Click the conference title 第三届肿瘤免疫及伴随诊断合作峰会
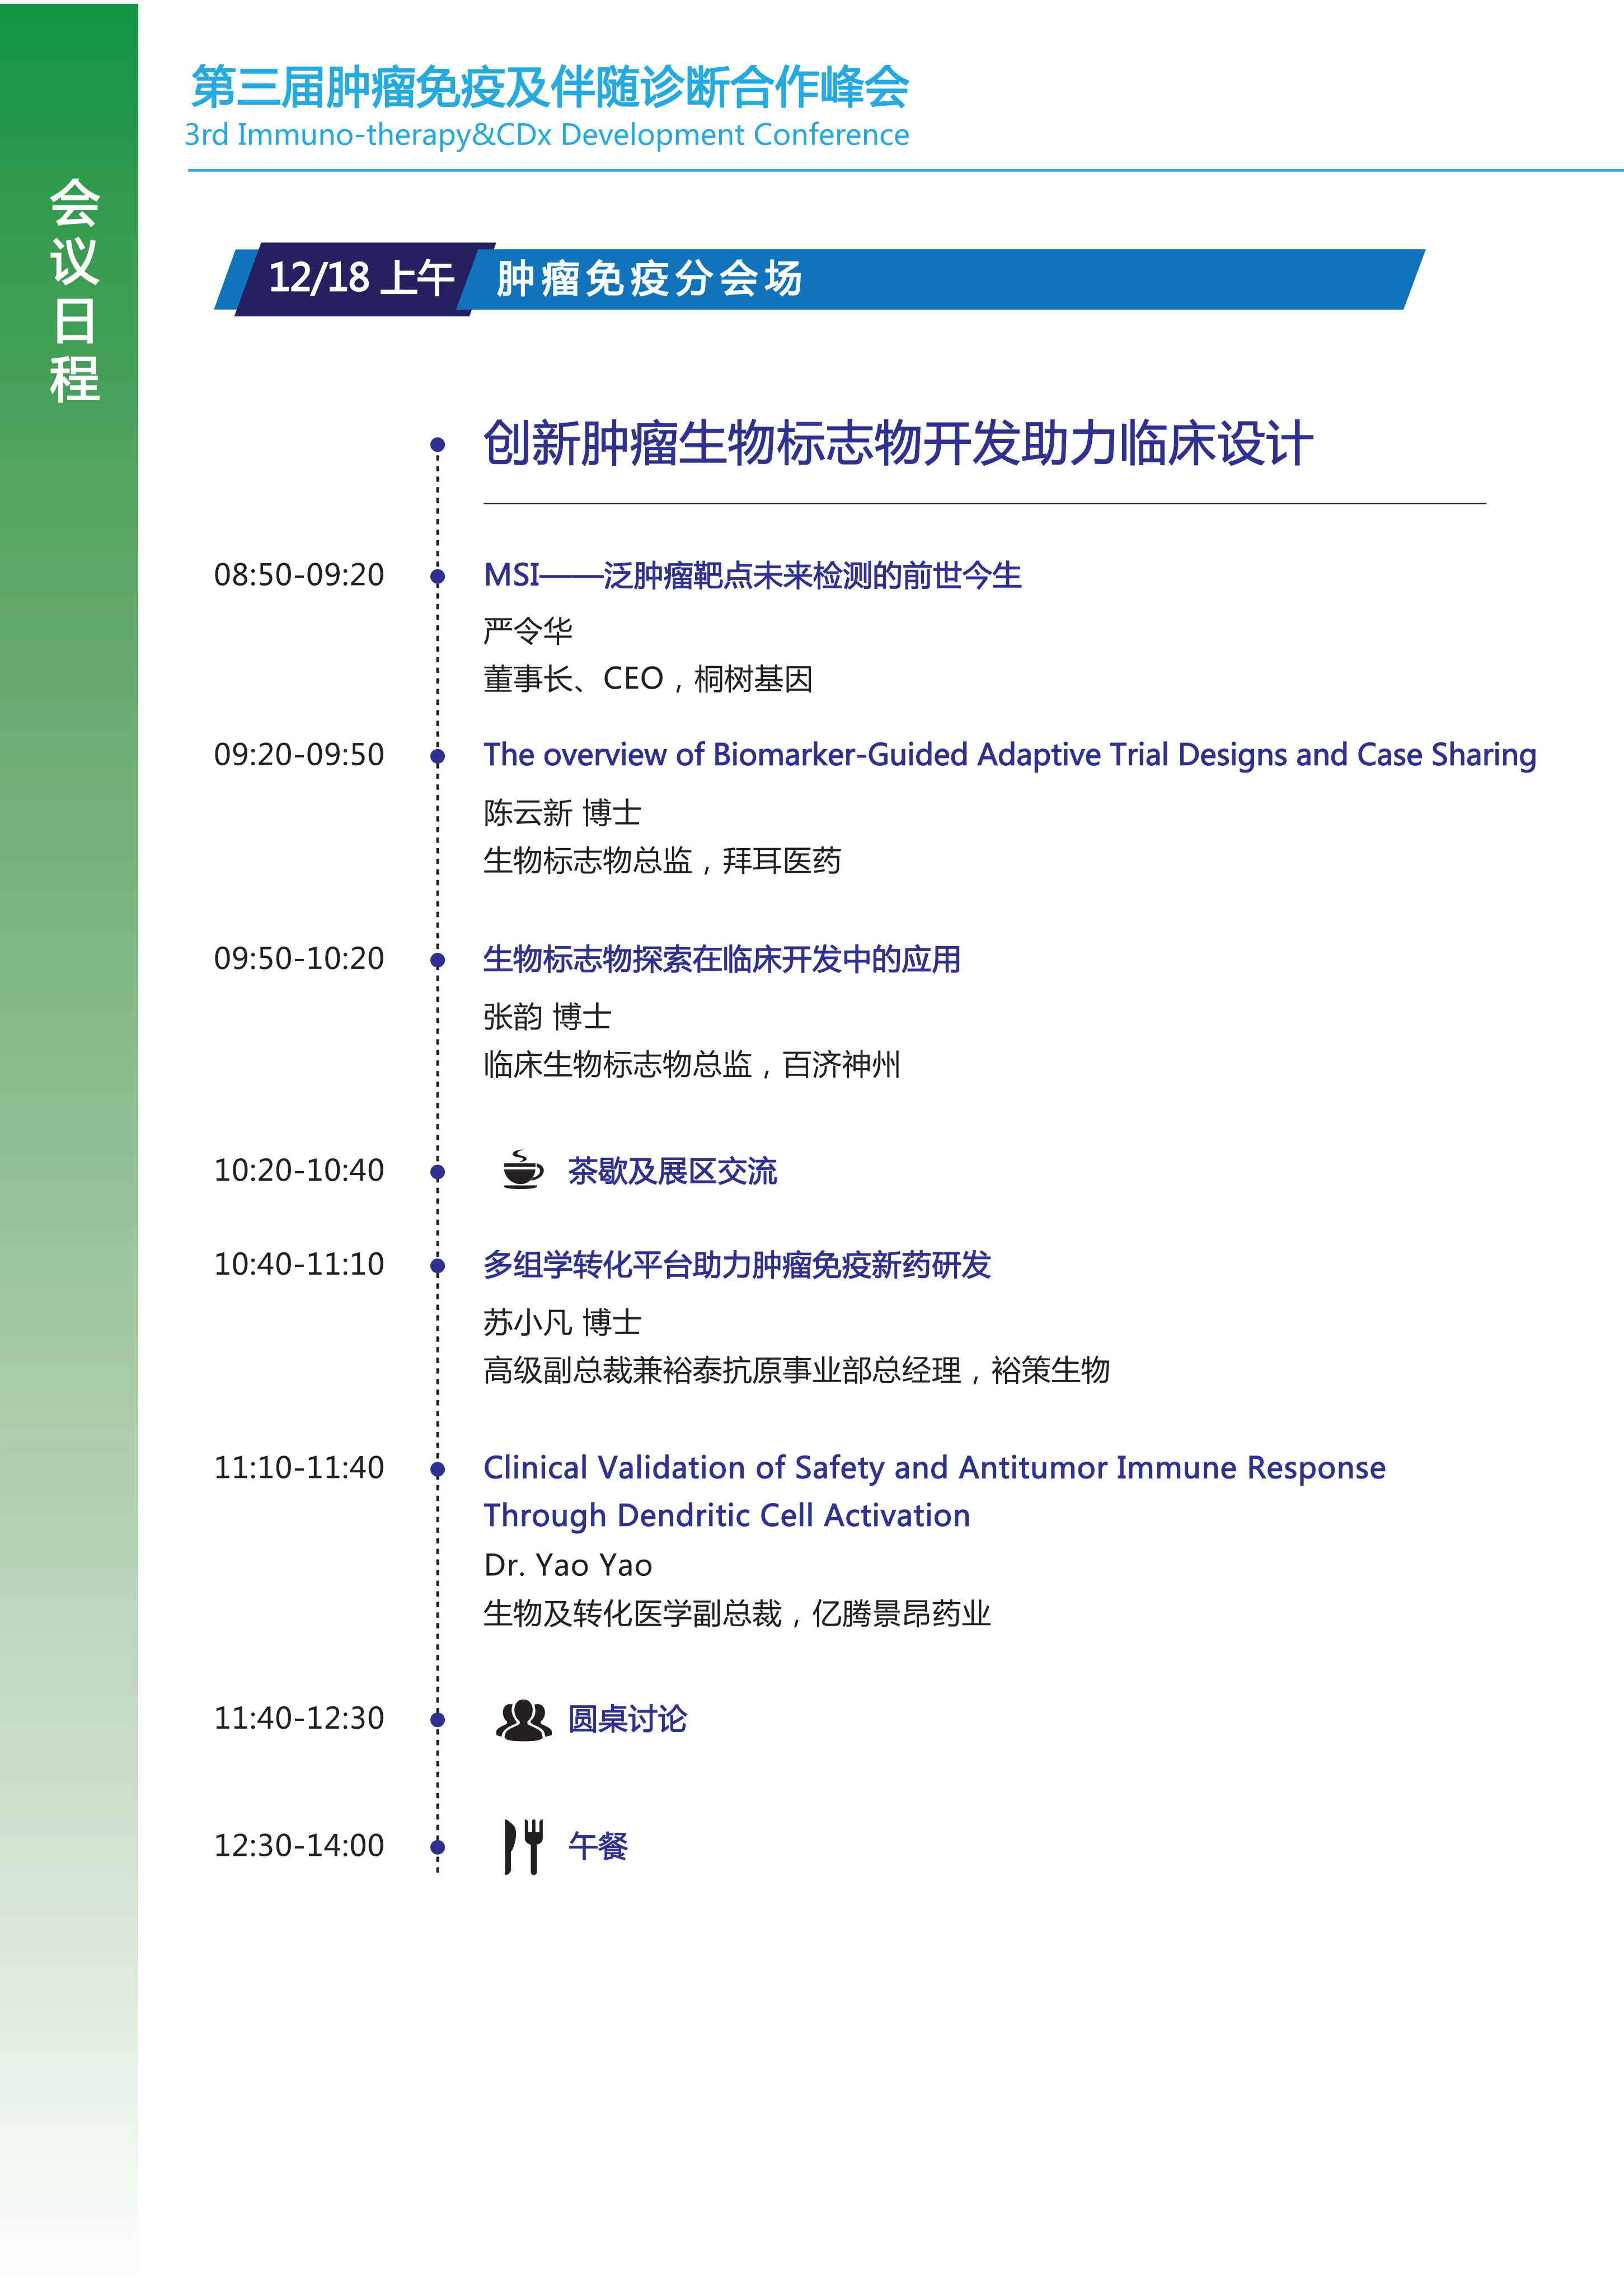This screenshot has height=2279, width=1624. point(550,87)
